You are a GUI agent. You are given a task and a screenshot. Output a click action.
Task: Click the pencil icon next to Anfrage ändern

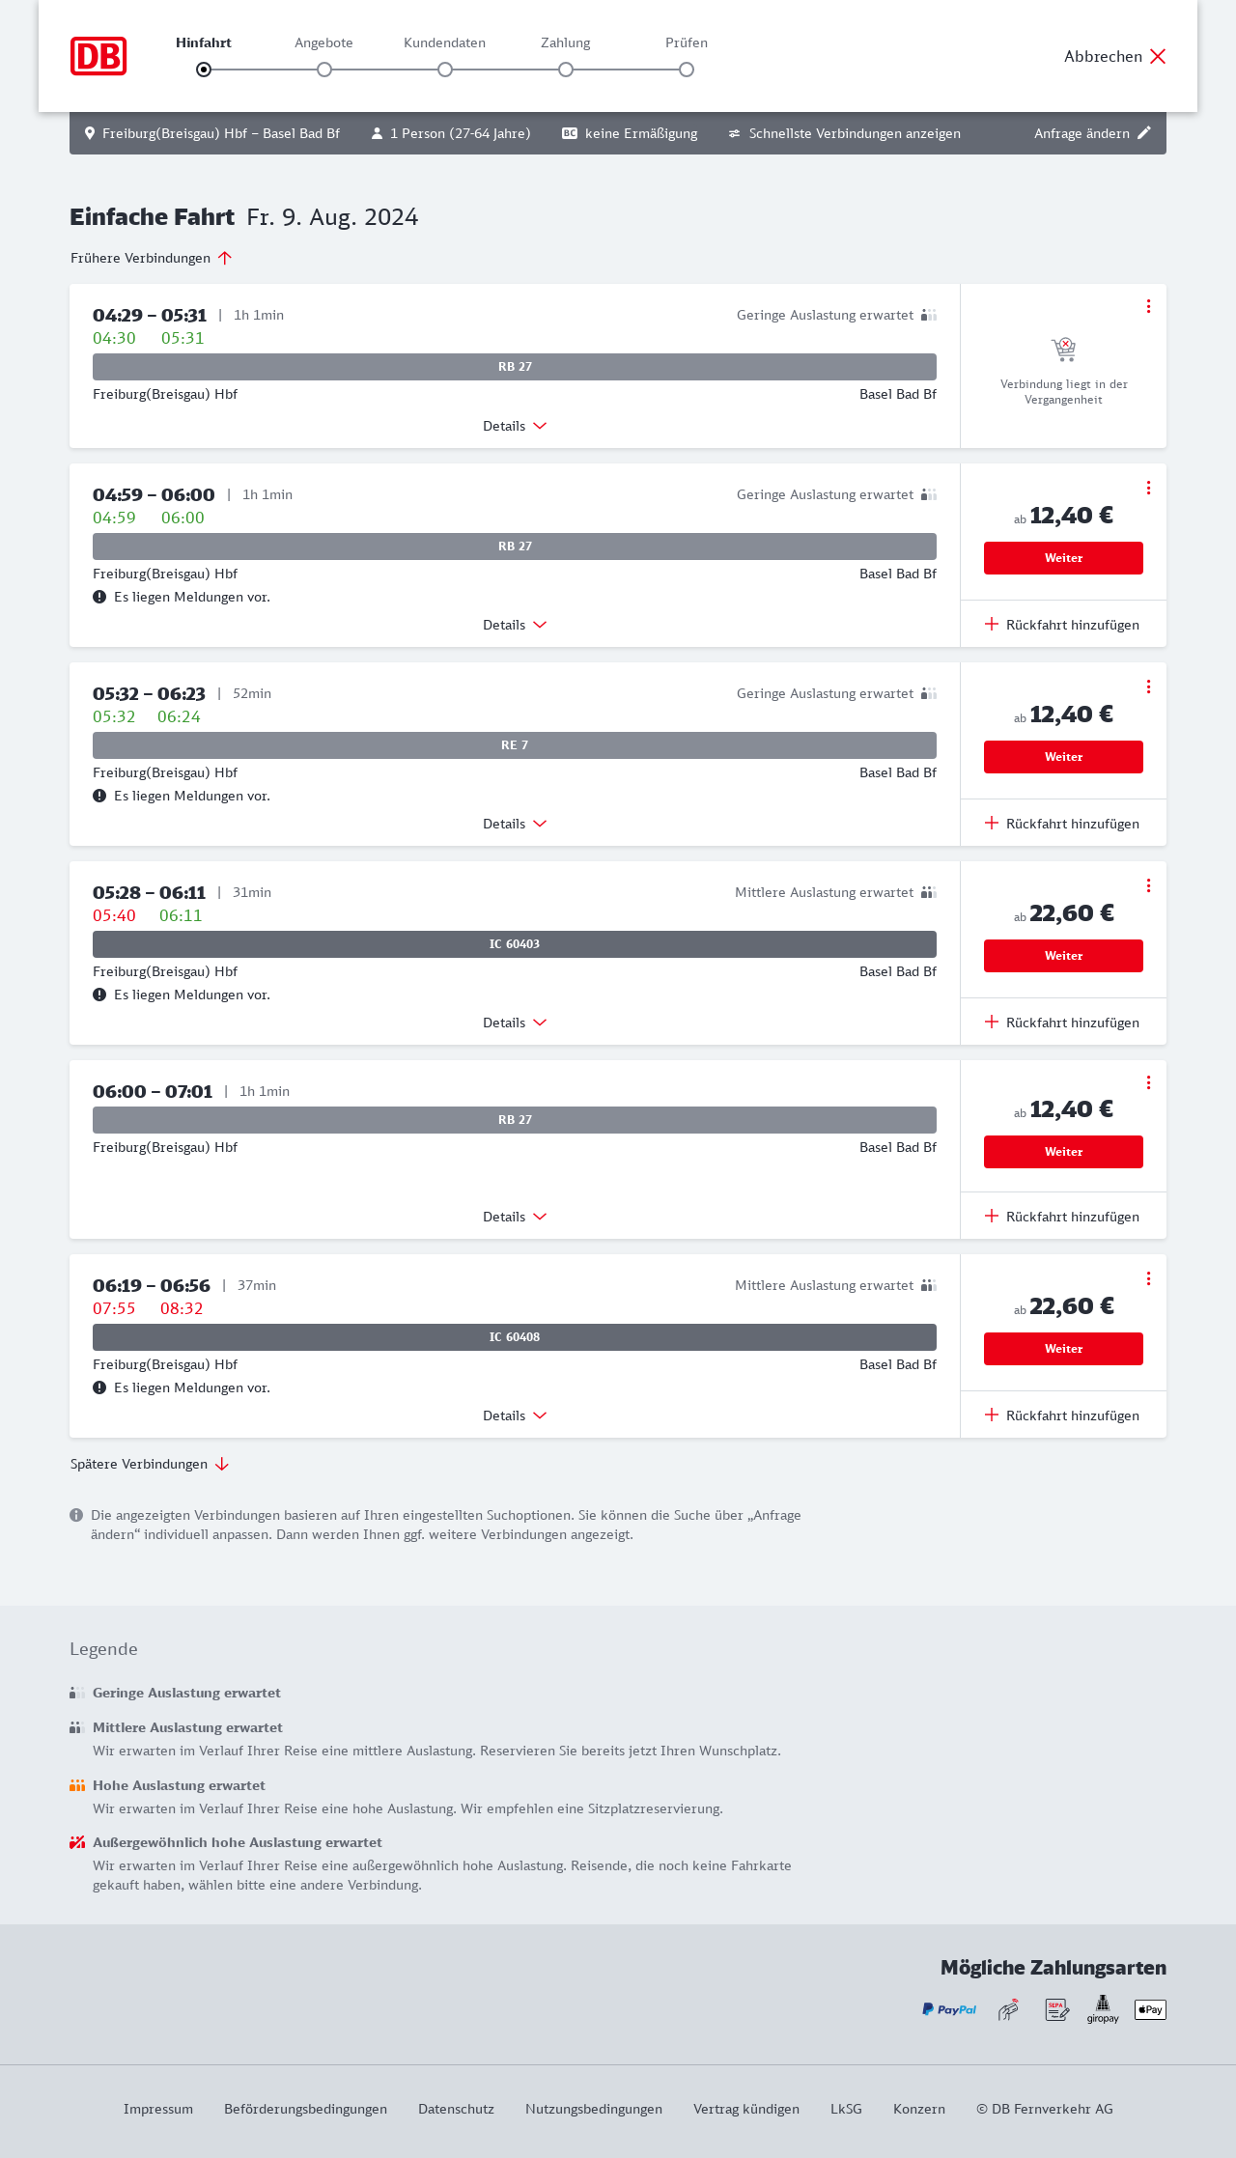(x=1144, y=133)
